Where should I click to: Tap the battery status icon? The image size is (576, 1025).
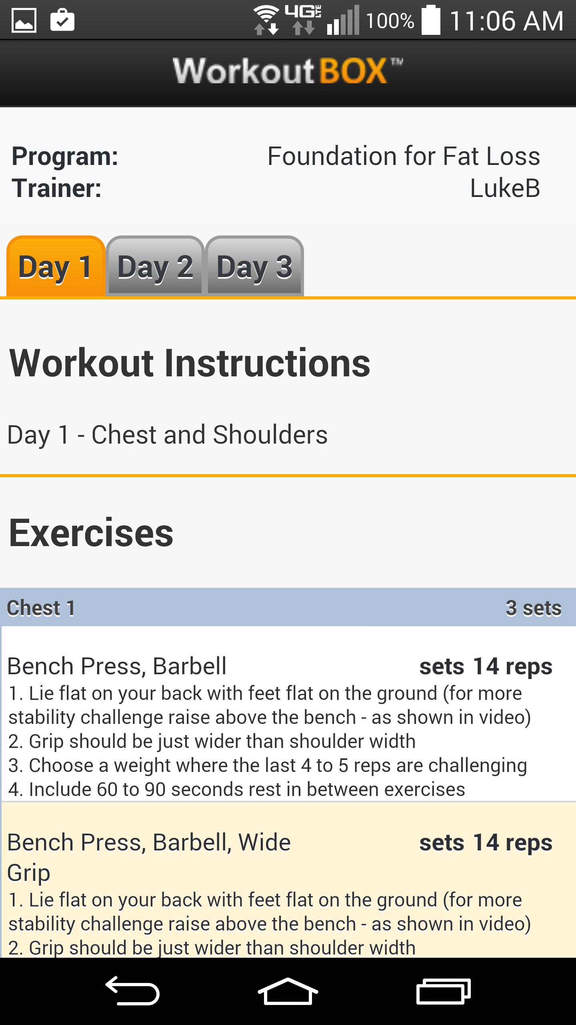pyautogui.click(x=431, y=21)
